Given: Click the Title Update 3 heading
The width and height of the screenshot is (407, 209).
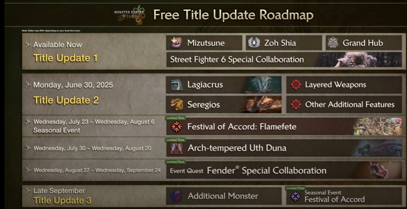Looking at the screenshot, I should [x=62, y=200].
